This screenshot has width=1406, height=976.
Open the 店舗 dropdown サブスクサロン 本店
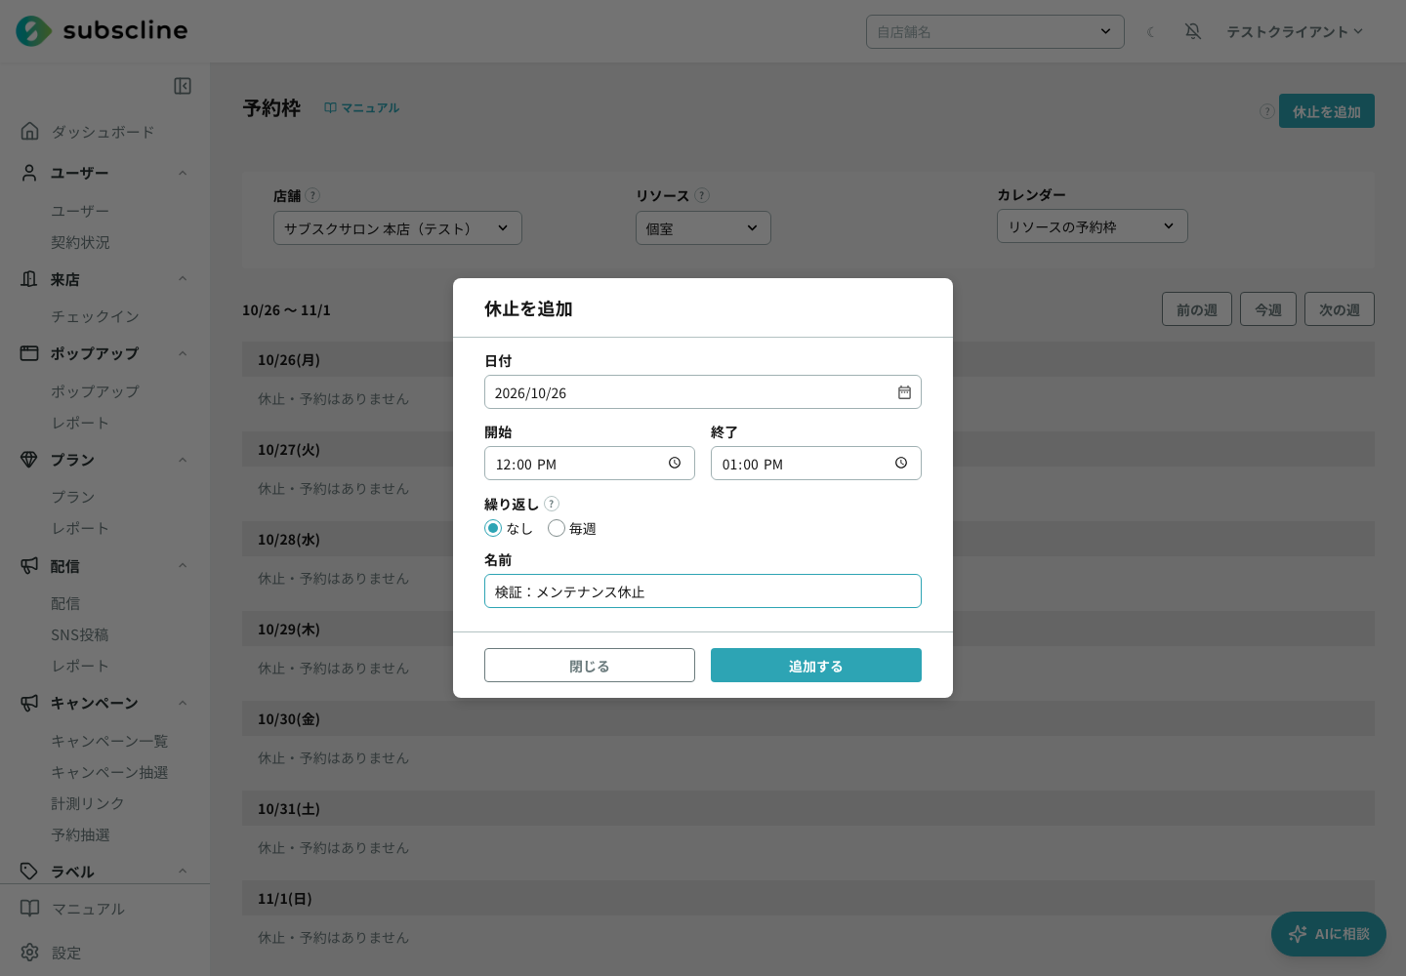397,227
